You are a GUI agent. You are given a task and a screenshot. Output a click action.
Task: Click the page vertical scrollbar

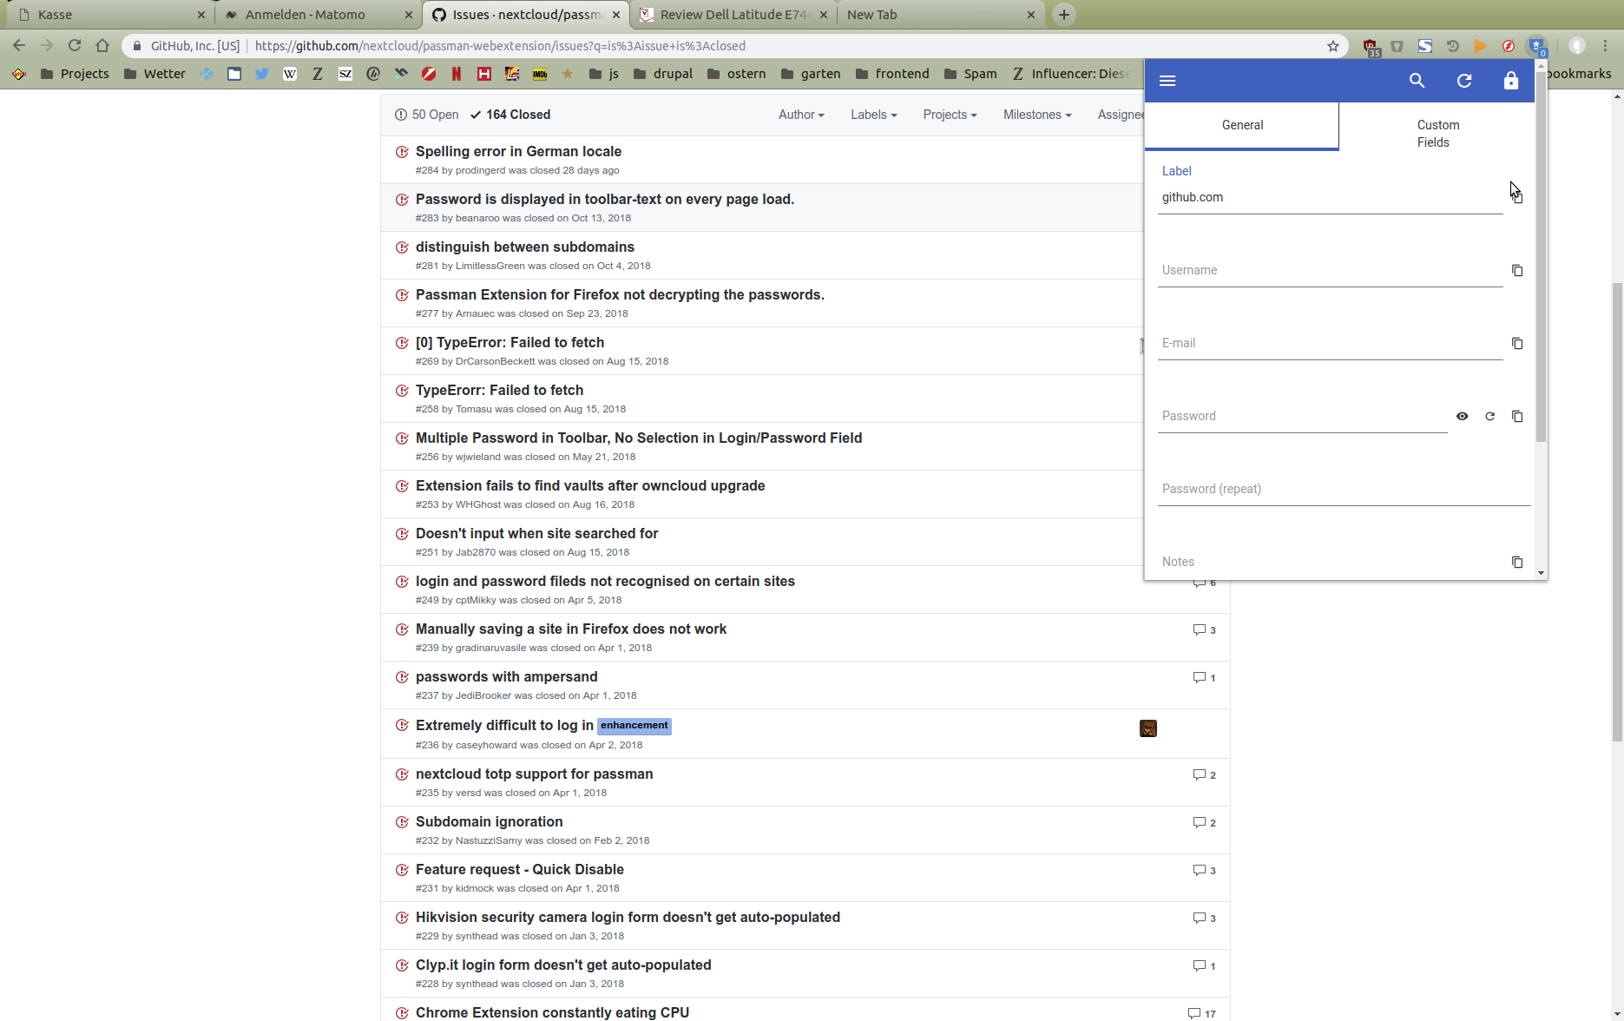tap(1617, 512)
